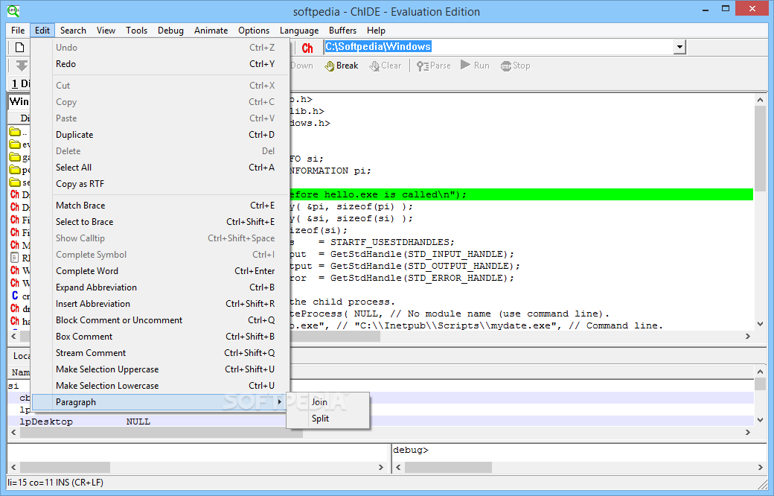Viewport: 774px width, 496px height.
Task: Click the Run toolbar button
Action: tap(475, 66)
